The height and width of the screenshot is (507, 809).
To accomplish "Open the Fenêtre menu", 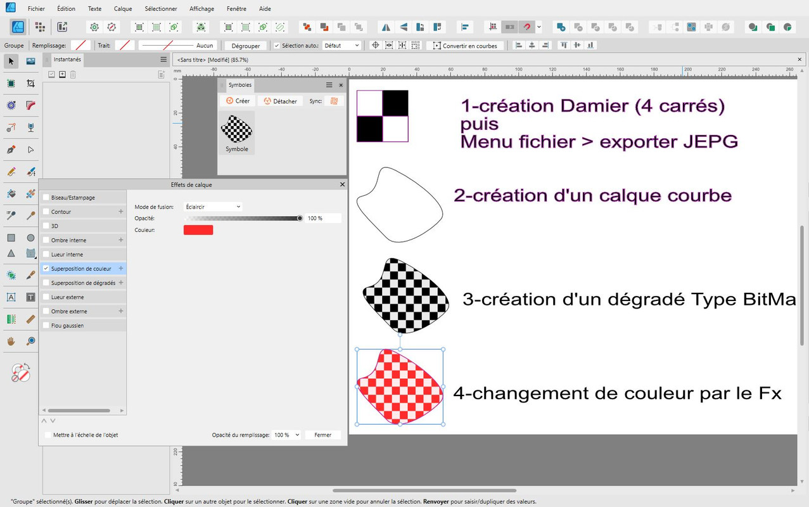I will [236, 9].
